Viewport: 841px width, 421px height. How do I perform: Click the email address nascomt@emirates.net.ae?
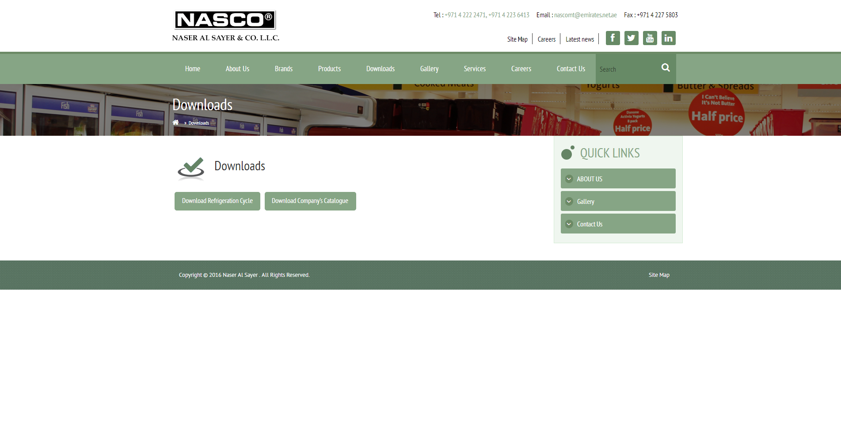585,15
